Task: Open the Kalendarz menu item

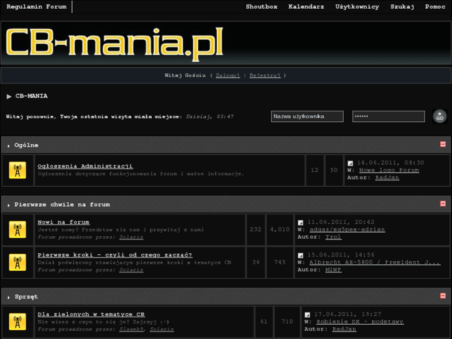Action: pos(306,7)
